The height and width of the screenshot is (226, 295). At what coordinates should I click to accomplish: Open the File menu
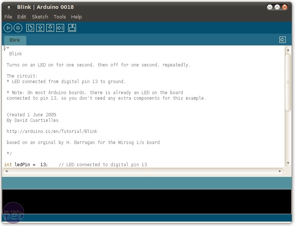8,17
